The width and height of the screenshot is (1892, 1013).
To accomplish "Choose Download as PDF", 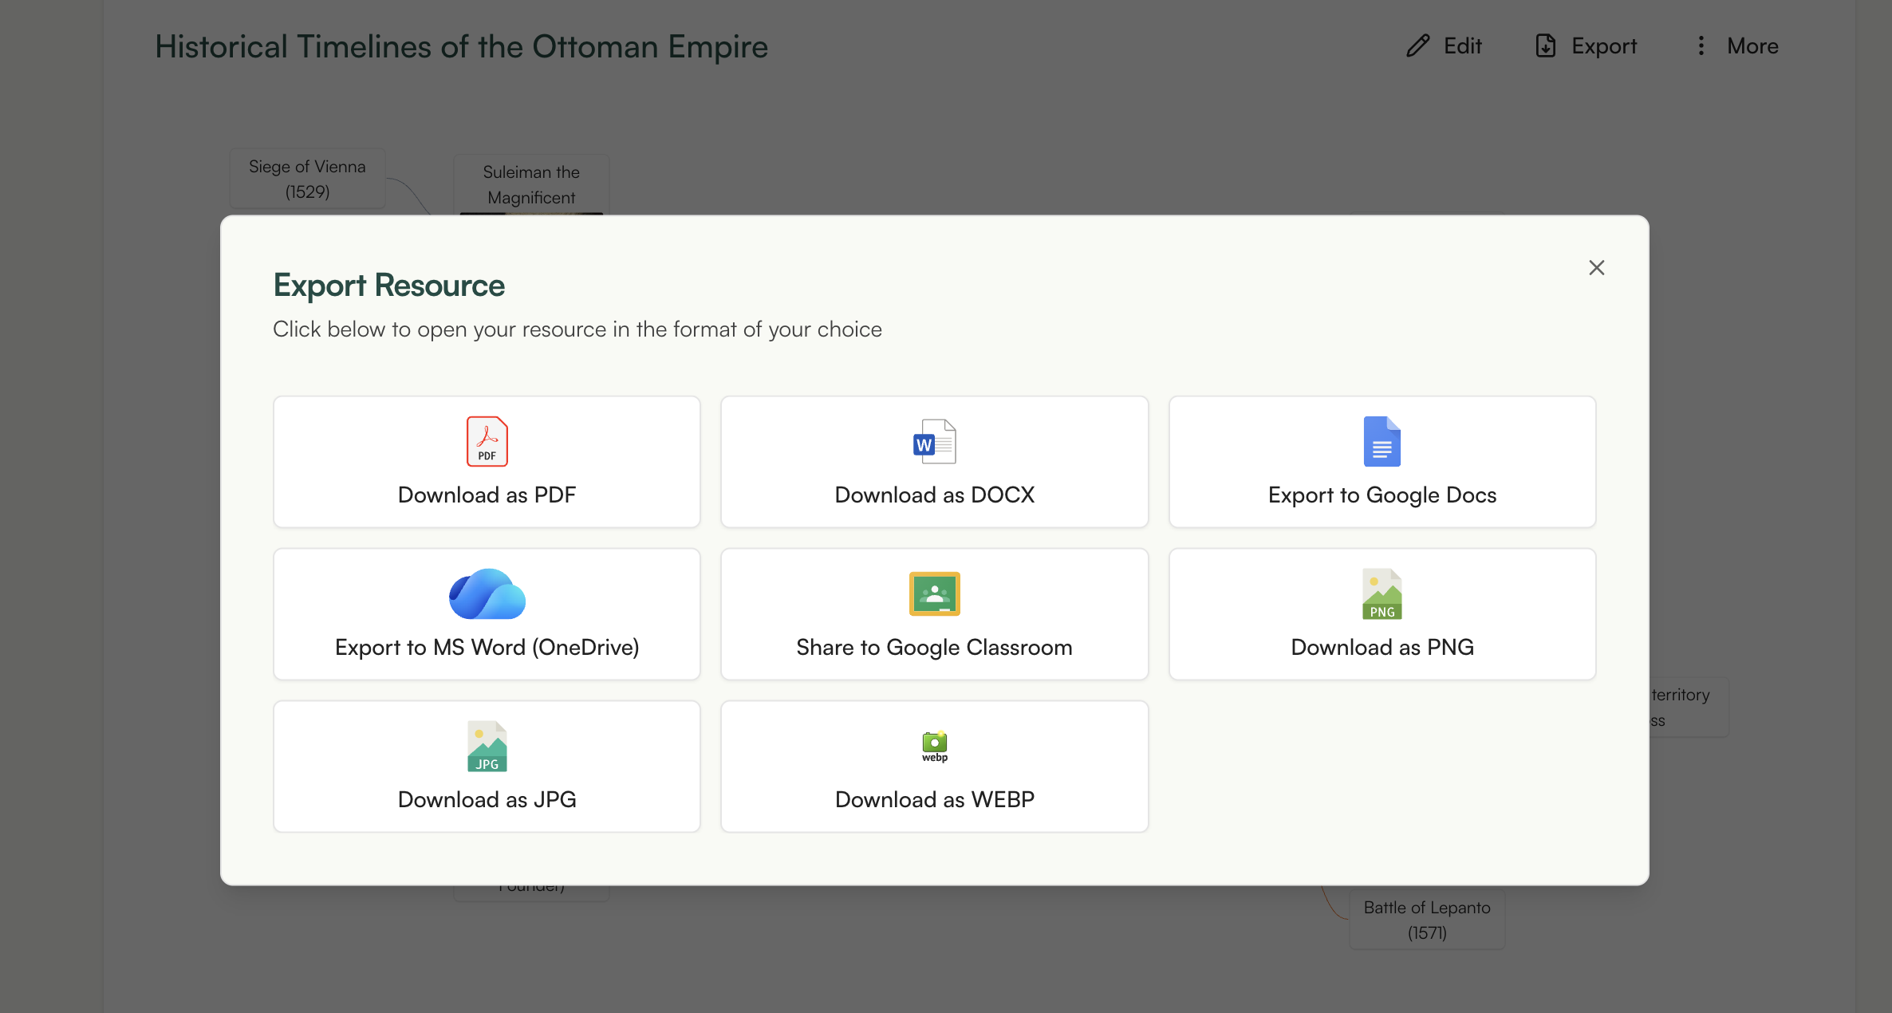I will [487, 462].
